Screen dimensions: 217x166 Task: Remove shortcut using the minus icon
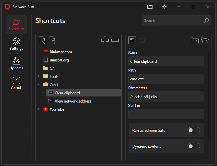pos(115,40)
